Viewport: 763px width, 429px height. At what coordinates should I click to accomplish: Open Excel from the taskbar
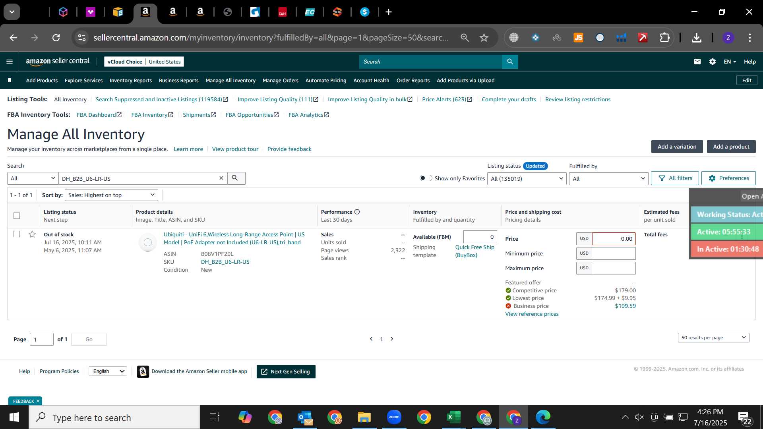pyautogui.click(x=453, y=417)
